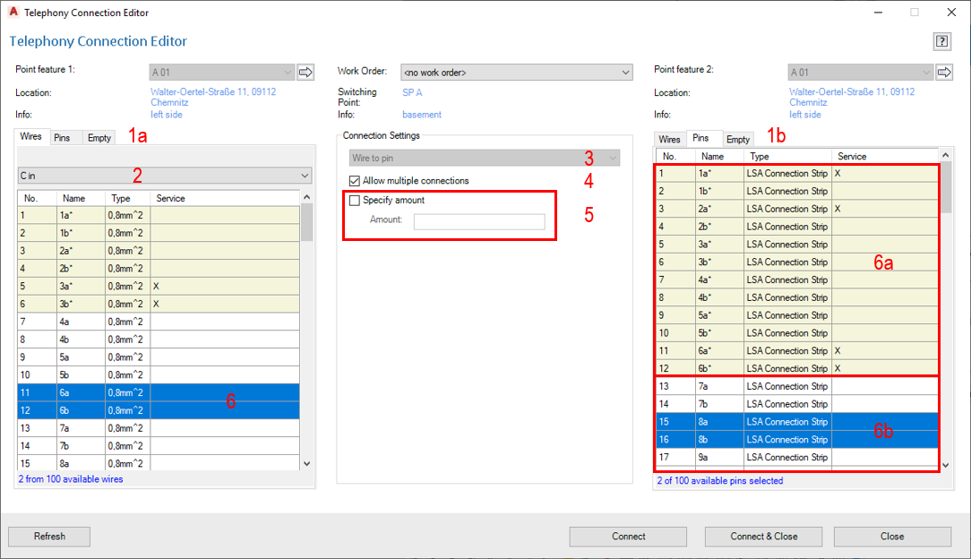
Task: Switch to right panel Empty tab
Action: click(x=737, y=139)
